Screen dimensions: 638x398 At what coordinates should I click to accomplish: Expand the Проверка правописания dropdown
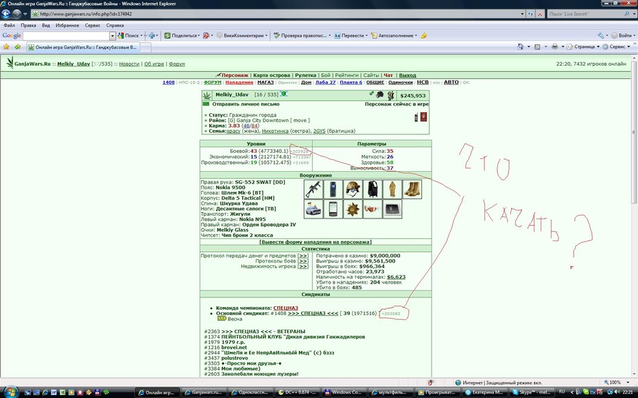[x=329, y=36]
